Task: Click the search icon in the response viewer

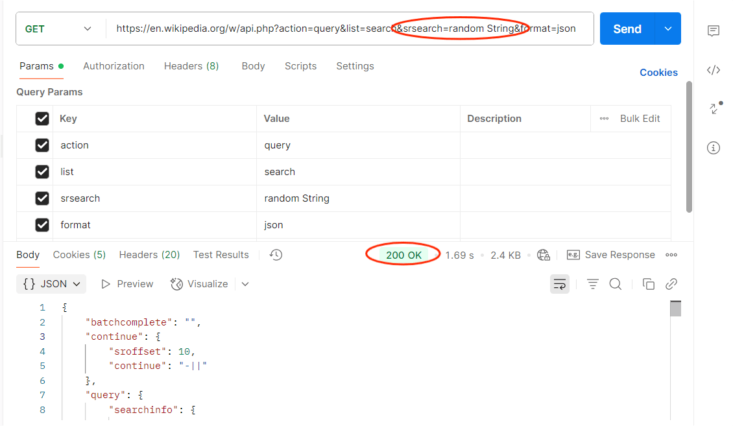Action: 615,284
